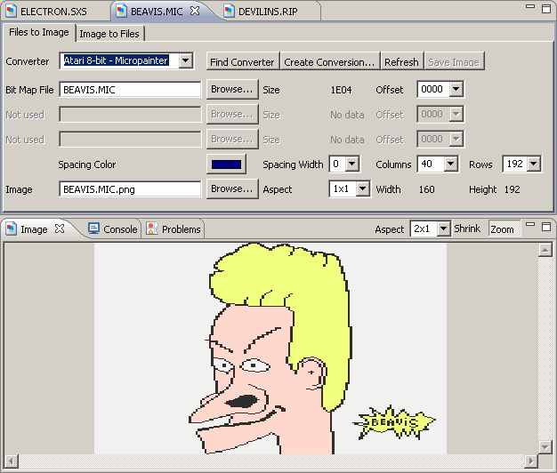
Task: Open the Converter dropdown list
Action: click(185, 61)
